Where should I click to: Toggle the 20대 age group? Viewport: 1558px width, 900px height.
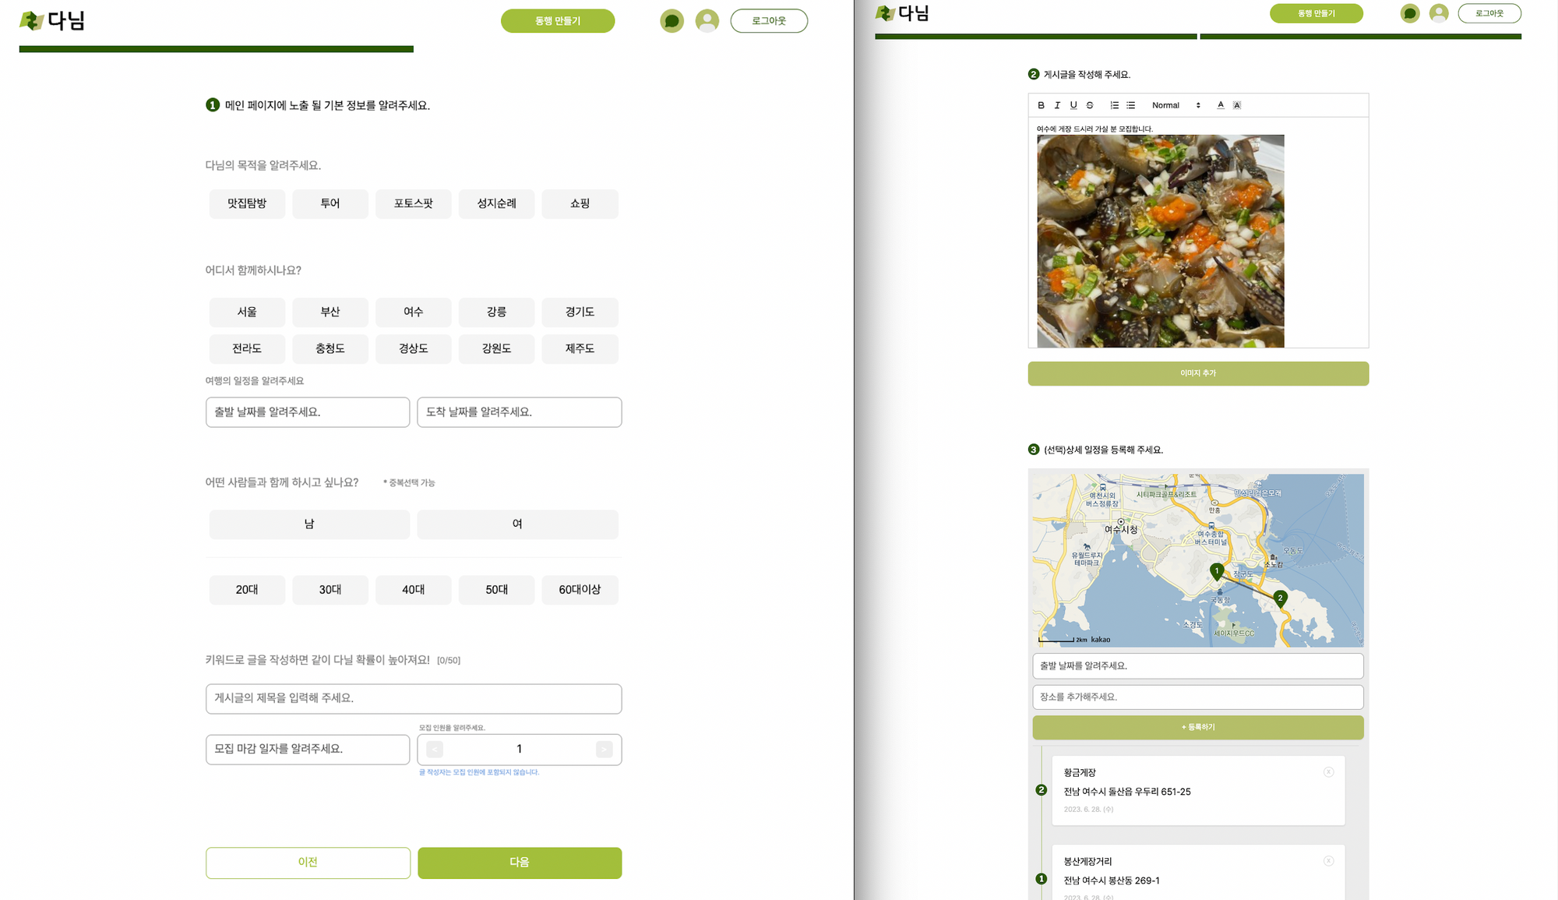coord(247,590)
